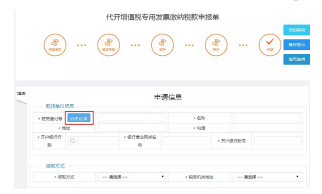Click the search magnifier in 开户银行行别 field

pyautogui.click(x=72, y=141)
